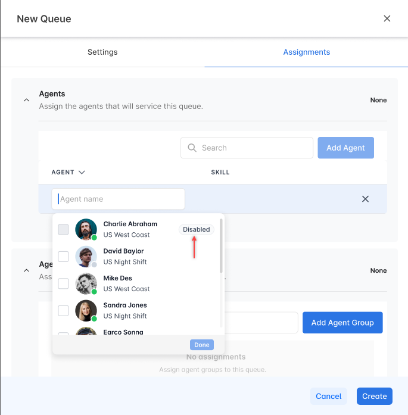This screenshot has height=415, width=408.
Task: Select Mike Des checkbox
Action: pos(63,283)
